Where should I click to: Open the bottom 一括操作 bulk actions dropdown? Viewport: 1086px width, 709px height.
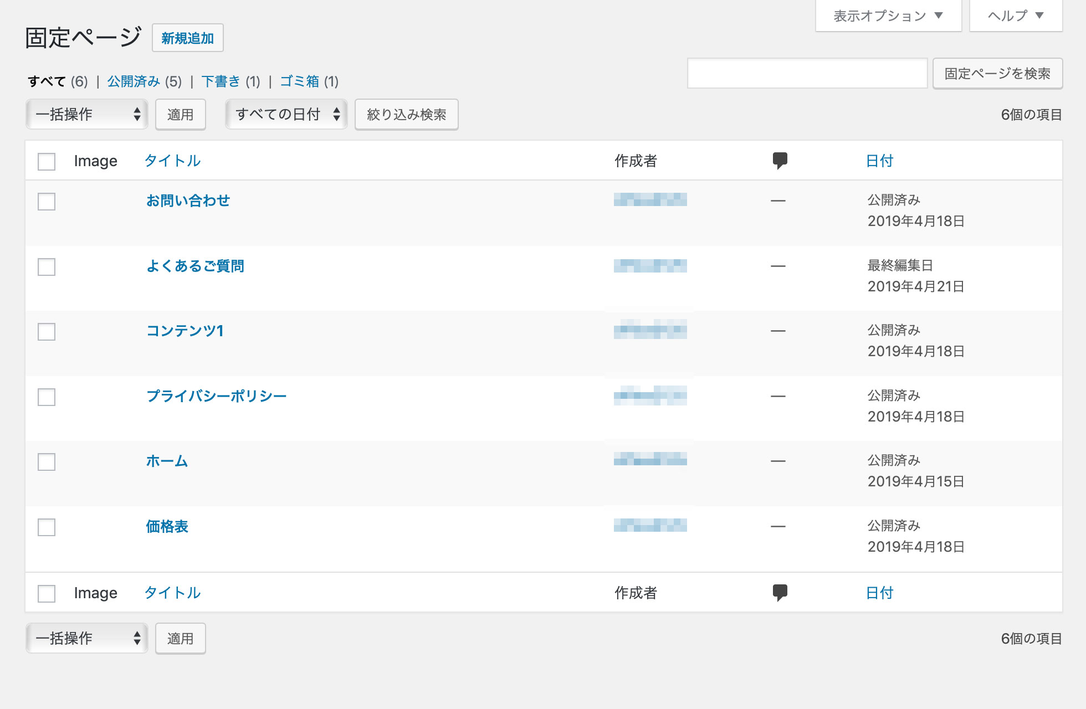87,638
